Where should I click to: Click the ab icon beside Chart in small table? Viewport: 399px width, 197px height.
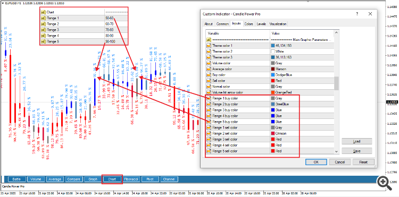tap(43, 12)
